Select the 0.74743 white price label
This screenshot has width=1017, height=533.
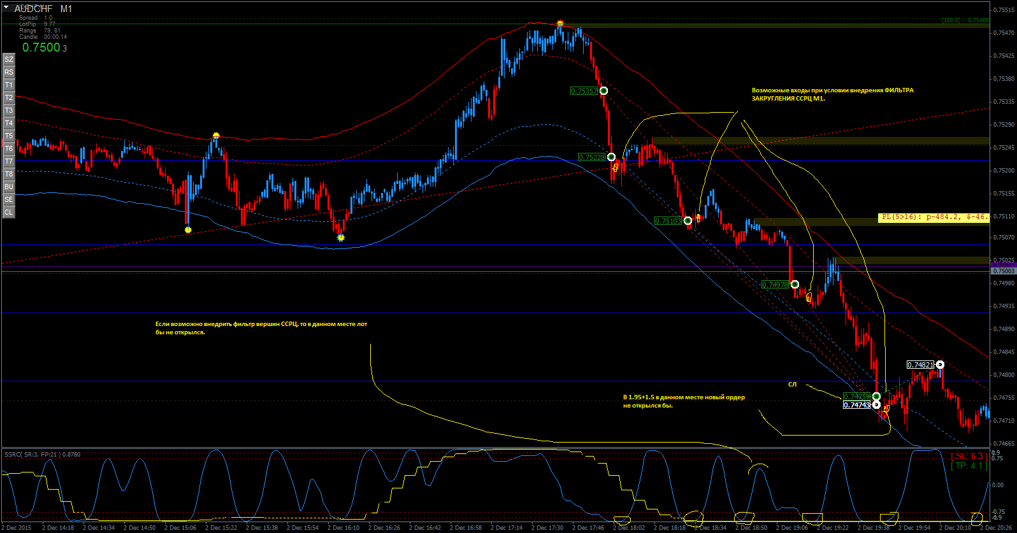coord(856,405)
